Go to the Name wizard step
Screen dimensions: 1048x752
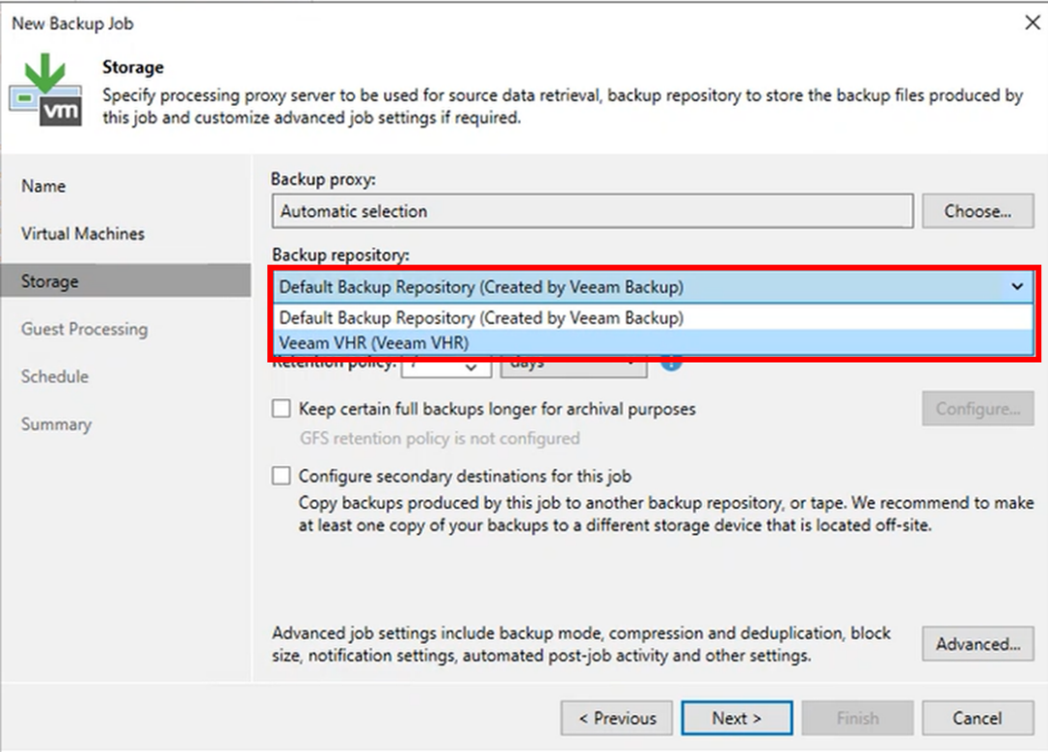[x=43, y=186]
